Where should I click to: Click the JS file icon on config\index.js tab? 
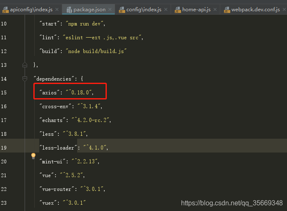(122, 10)
